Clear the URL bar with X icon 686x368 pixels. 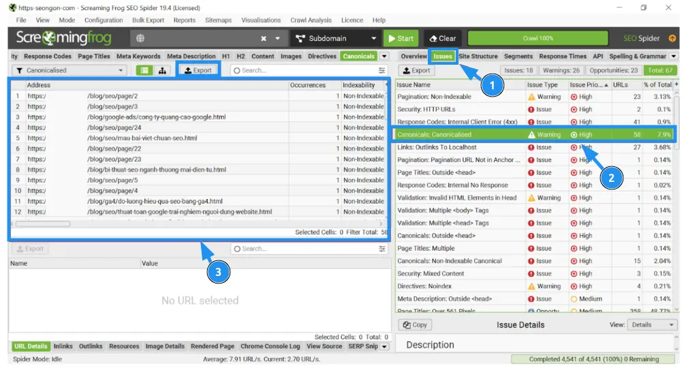point(264,39)
